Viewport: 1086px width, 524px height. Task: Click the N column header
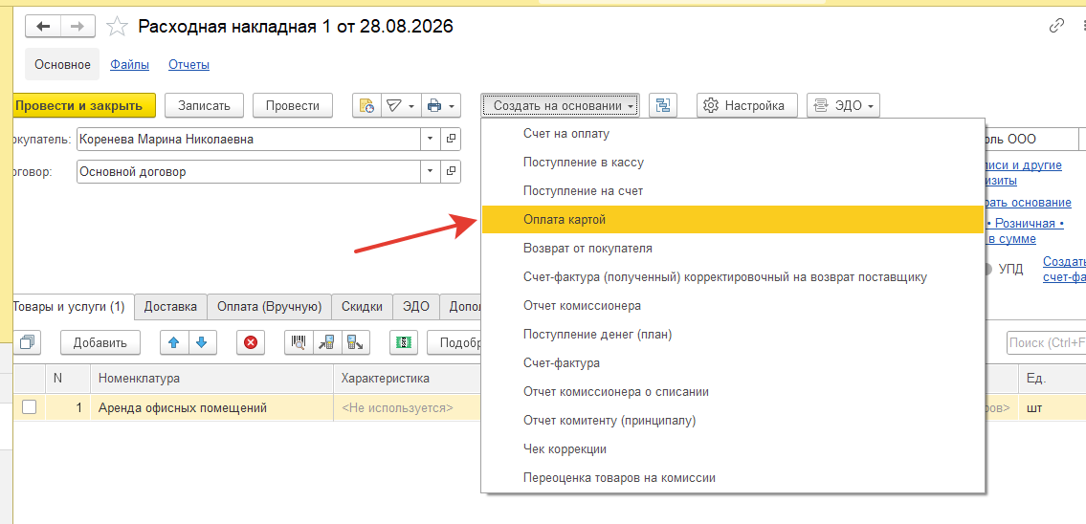tap(68, 378)
